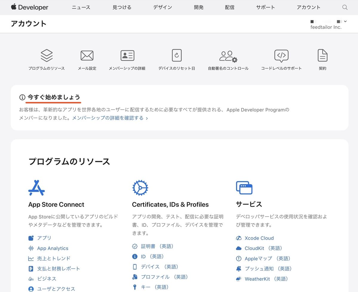Open the Appleマップ（英語） link

coord(268,259)
